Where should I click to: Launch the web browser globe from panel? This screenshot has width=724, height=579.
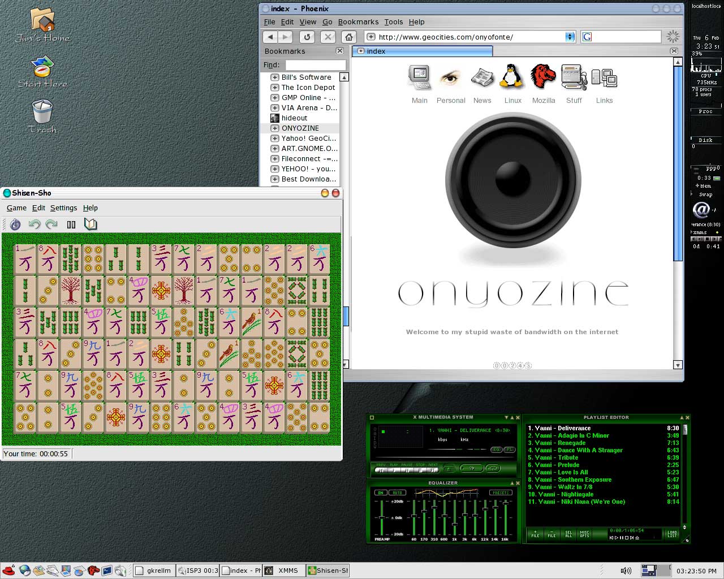click(24, 571)
